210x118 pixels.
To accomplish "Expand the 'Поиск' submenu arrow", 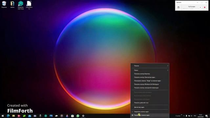I will (167, 70).
